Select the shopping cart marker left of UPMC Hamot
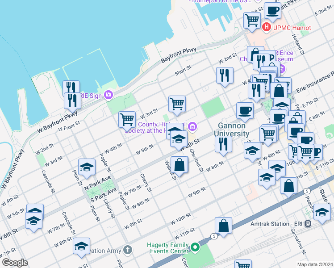Screen dimensions: 334x268 252,20
